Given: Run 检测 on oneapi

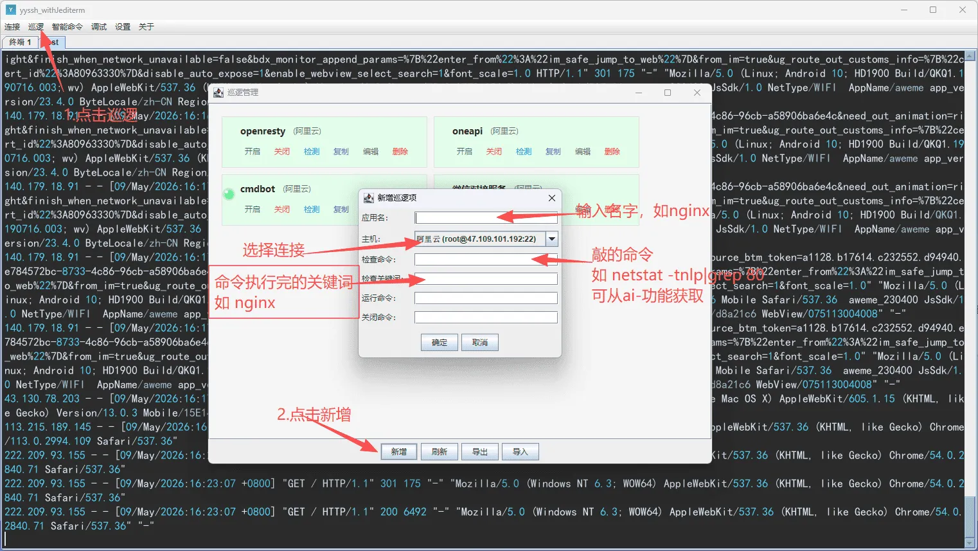Looking at the screenshot, I should pos(524,152).
